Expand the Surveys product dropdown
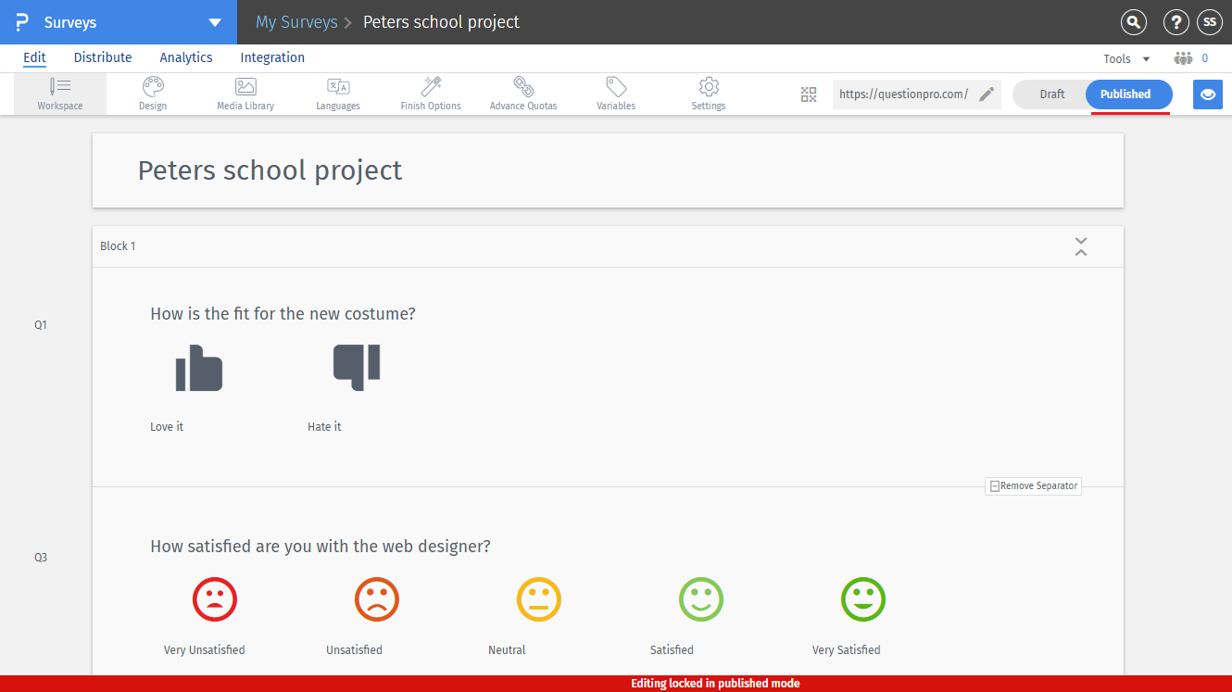This screenshot has height=692, width=1232. tap(215, 22)
